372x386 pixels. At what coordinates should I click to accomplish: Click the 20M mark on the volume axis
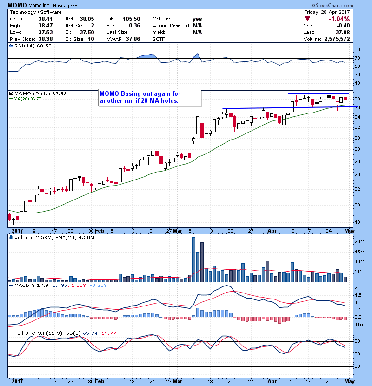(x=359, y=241)
